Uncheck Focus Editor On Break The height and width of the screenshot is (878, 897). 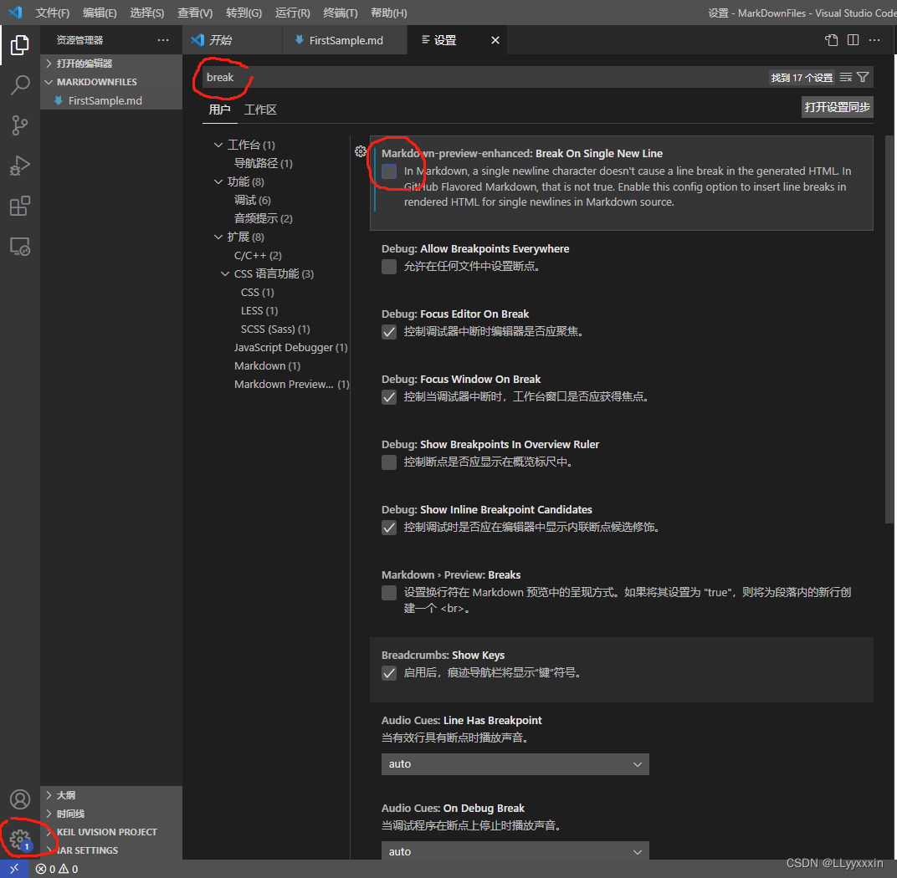389,331
